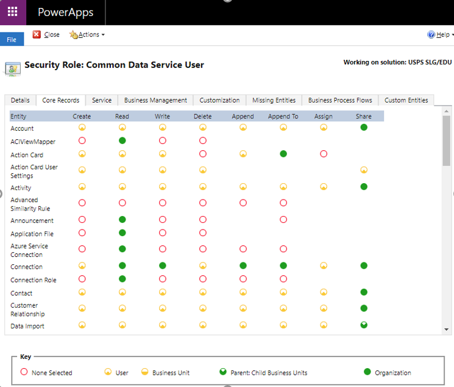454x387 pixels.
Task: Click the Help question mark icon
Action: (x=431, y=35)
